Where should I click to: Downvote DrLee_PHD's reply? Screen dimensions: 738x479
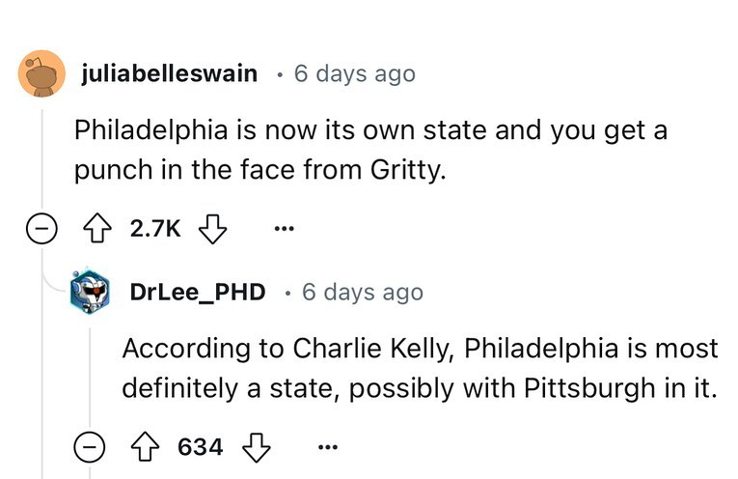[x=255, y=447]
